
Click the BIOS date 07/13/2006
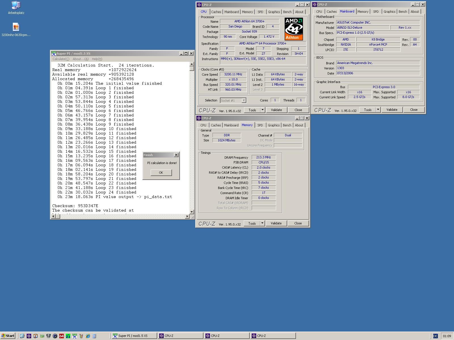click(378, 73)
